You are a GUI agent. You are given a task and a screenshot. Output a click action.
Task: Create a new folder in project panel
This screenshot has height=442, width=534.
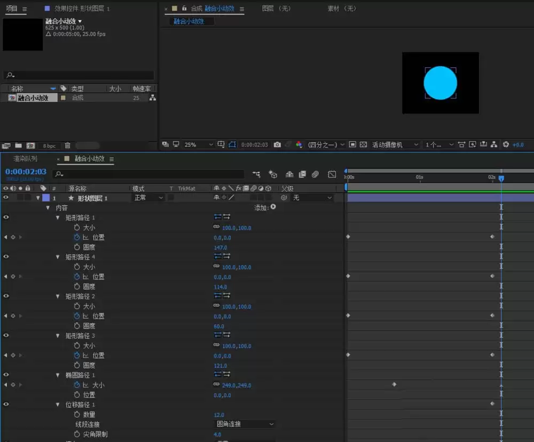pos(18,145)
